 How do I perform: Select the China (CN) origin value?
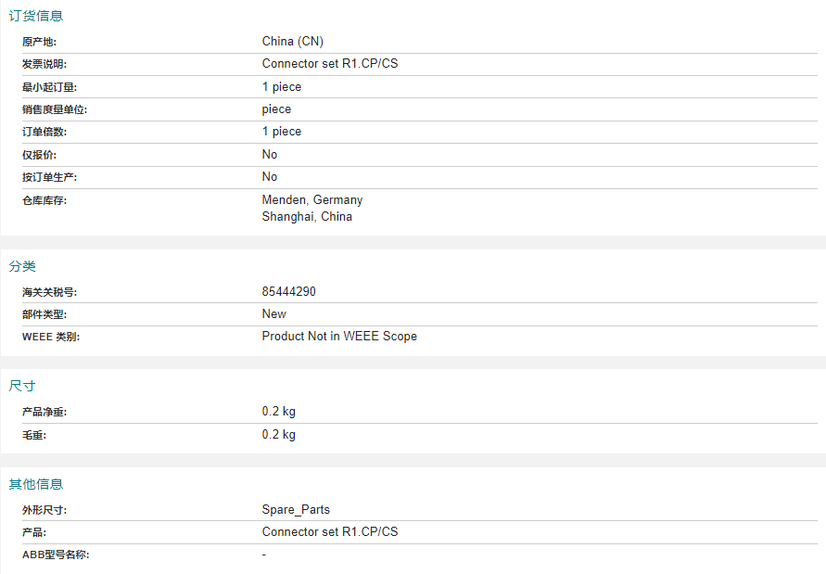point(292,41)
